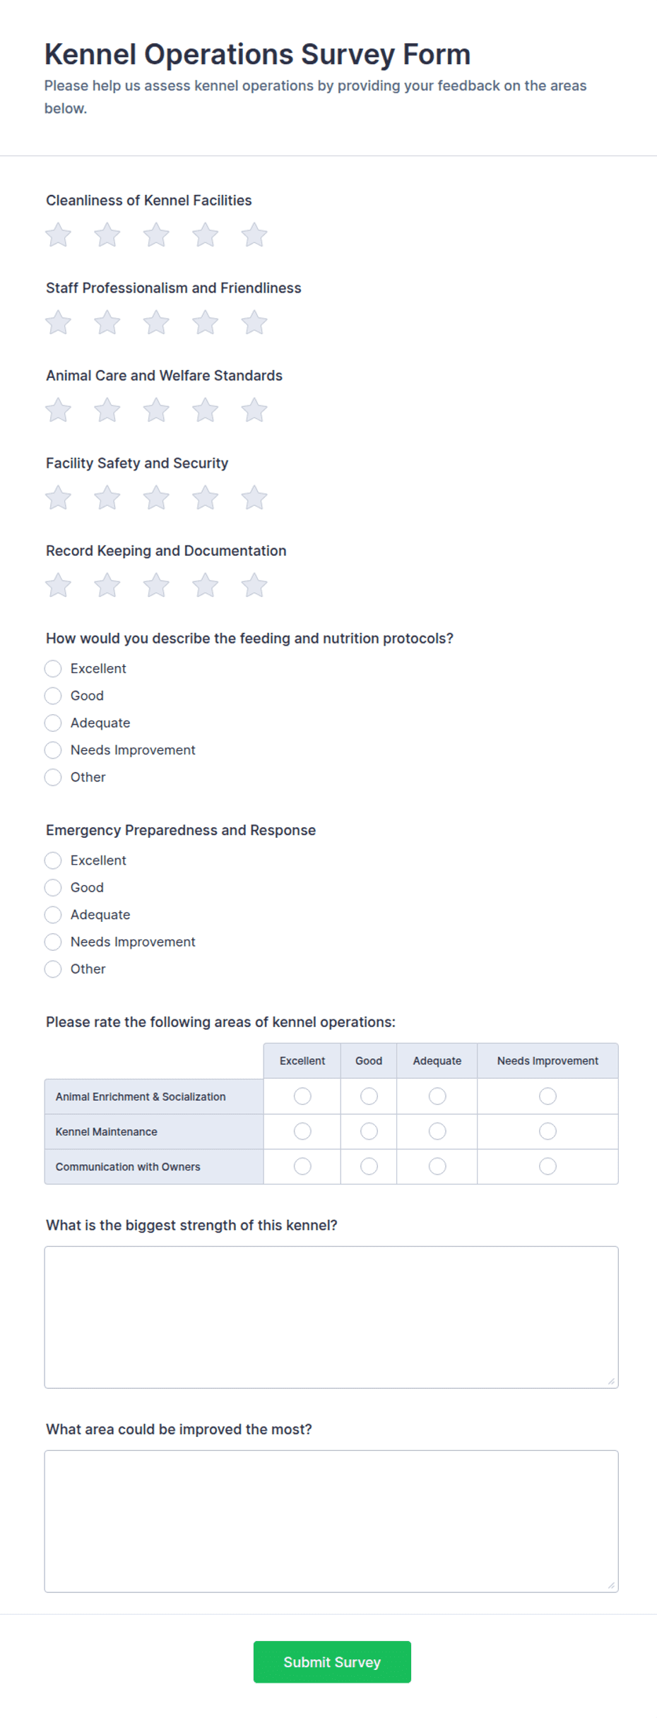
Task: Rate Animal Enrichment & Socialization as Excellent
Action: tap(302, 1096)
